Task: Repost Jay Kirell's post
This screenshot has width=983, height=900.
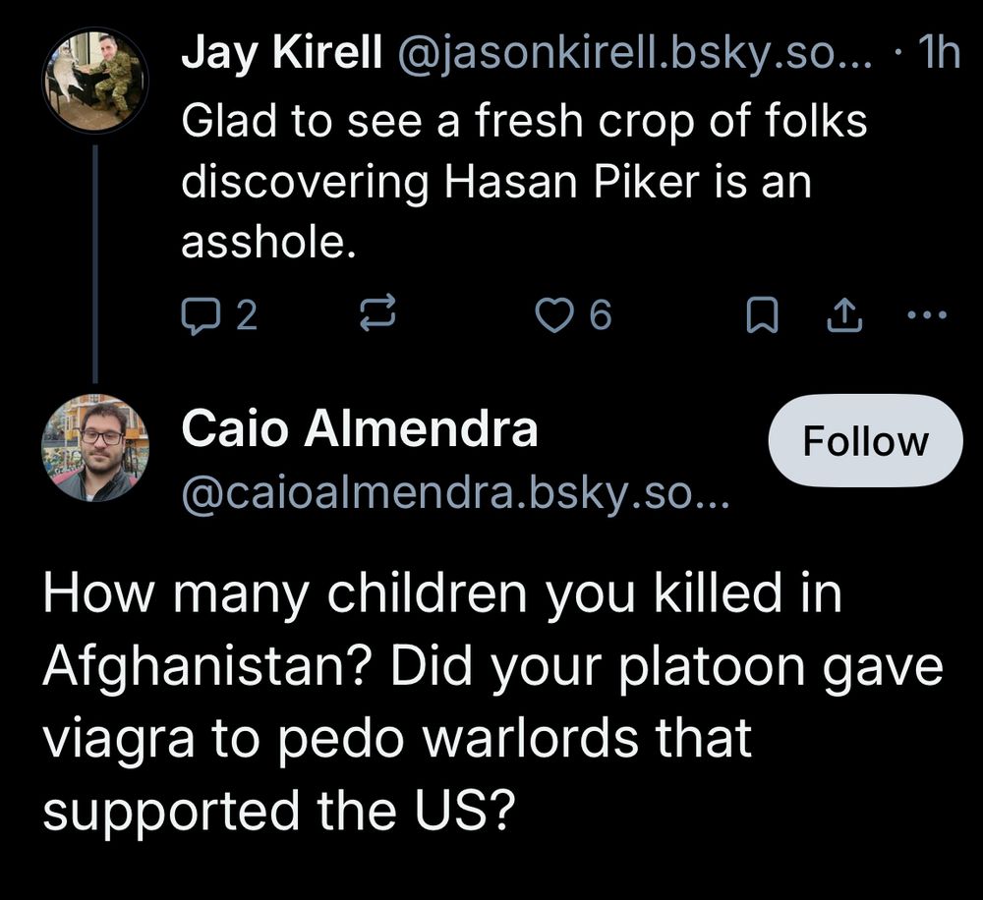Action: [377, 315]
